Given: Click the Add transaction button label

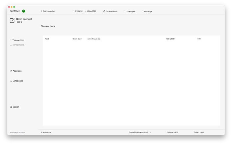Looking at the screenshot, I should point(49,11).
